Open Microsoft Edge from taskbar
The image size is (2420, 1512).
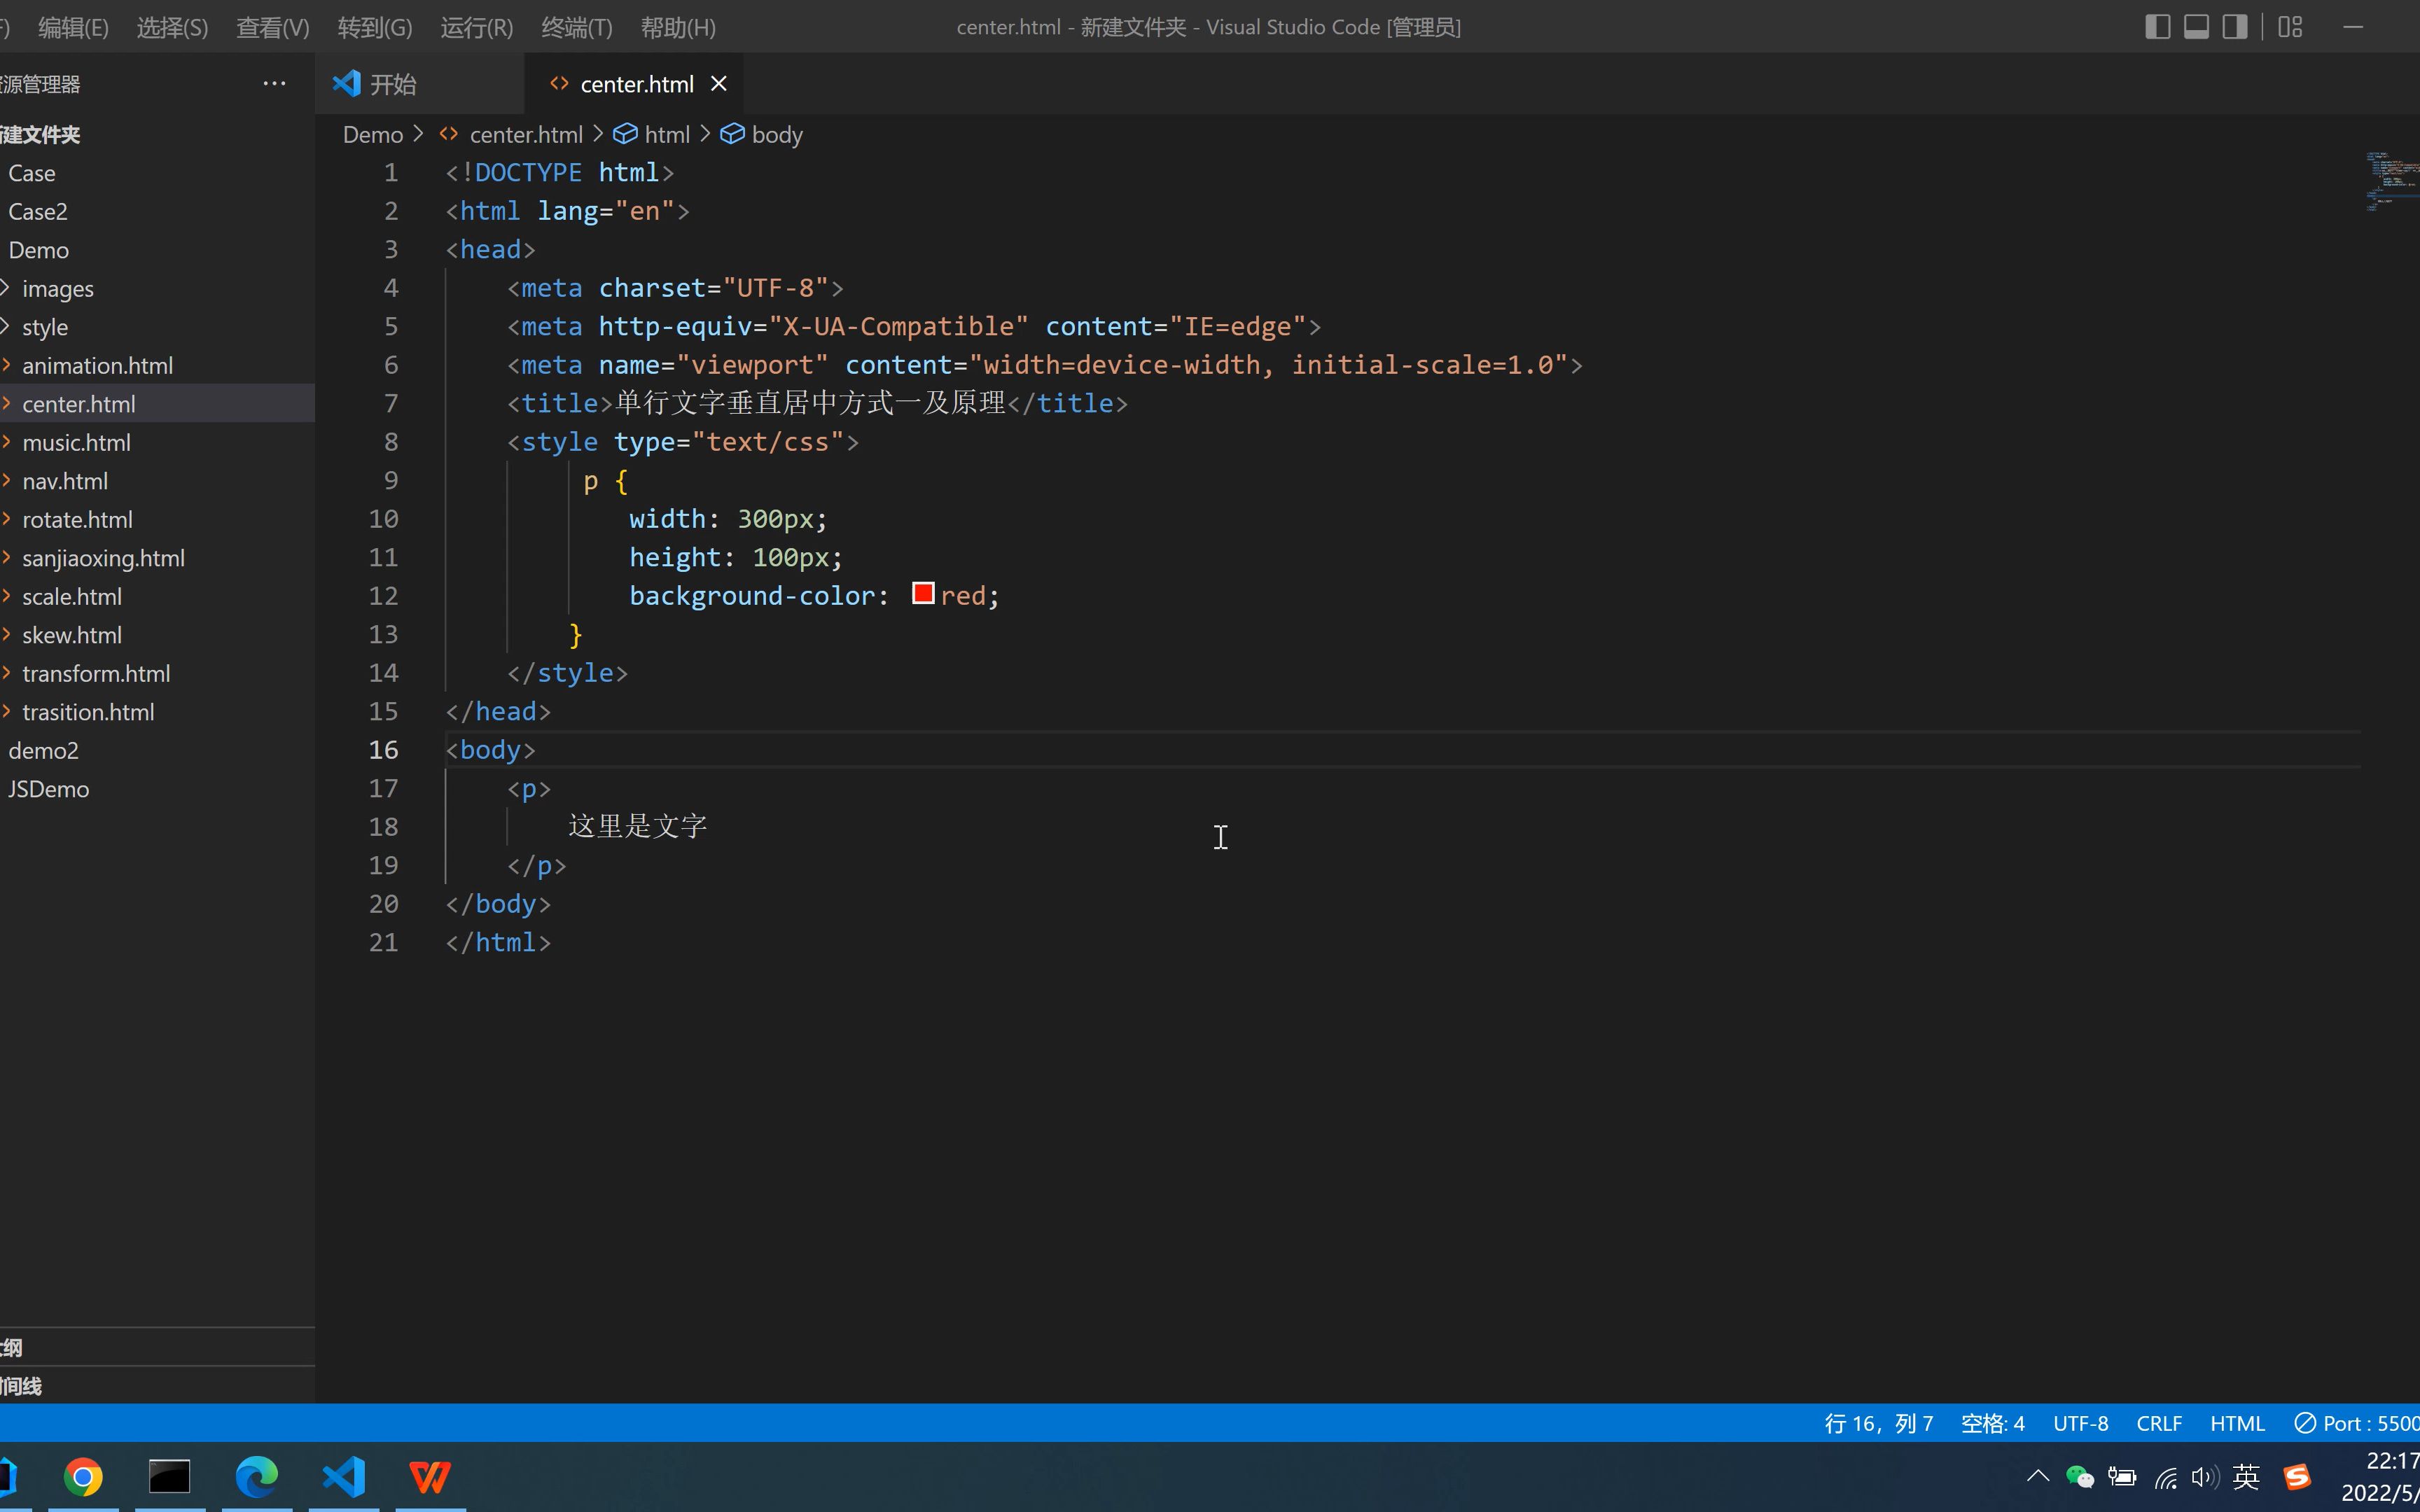point(257,1477)
